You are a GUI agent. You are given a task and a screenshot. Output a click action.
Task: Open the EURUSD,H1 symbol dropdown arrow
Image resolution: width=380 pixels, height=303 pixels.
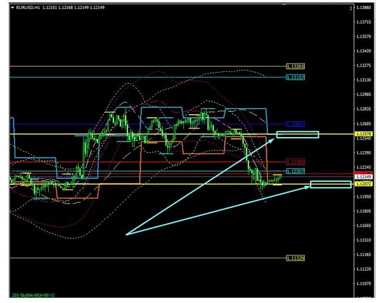coord(13,8)
